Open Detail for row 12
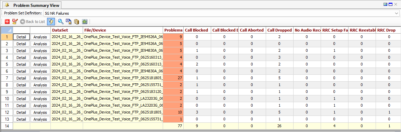 21,112
